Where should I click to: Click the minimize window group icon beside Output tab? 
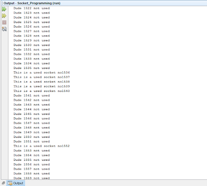4,183
